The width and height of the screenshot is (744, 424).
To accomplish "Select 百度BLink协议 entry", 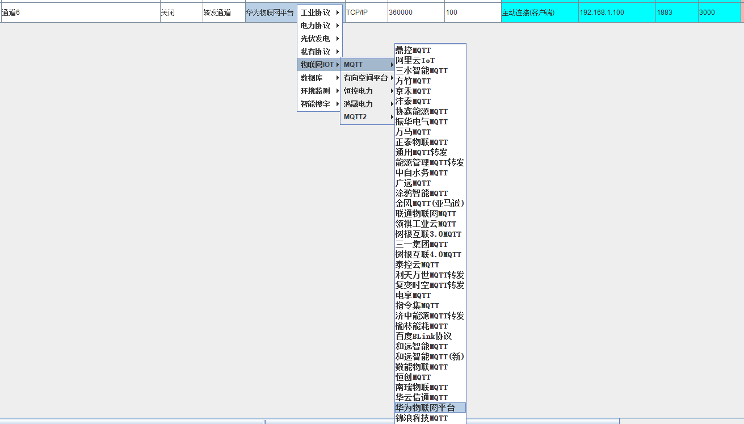I will [423, 336].
